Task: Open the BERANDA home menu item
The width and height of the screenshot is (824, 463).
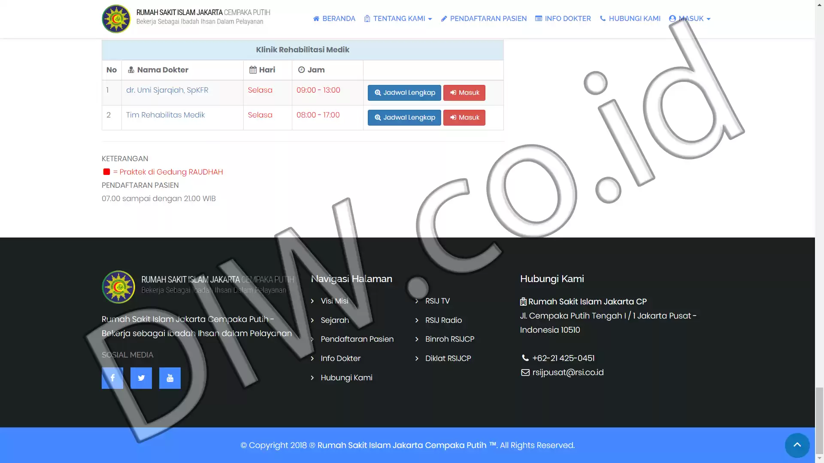Action: point(334,18)
